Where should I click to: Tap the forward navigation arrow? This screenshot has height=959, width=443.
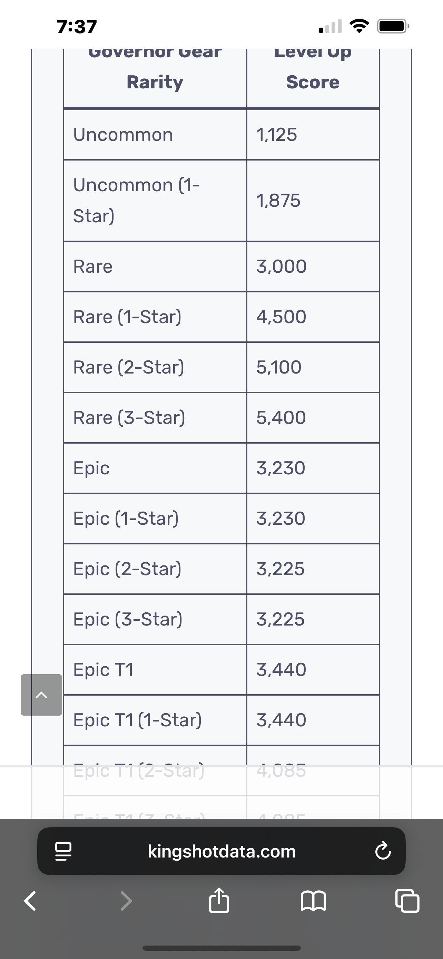click(127, 901)
